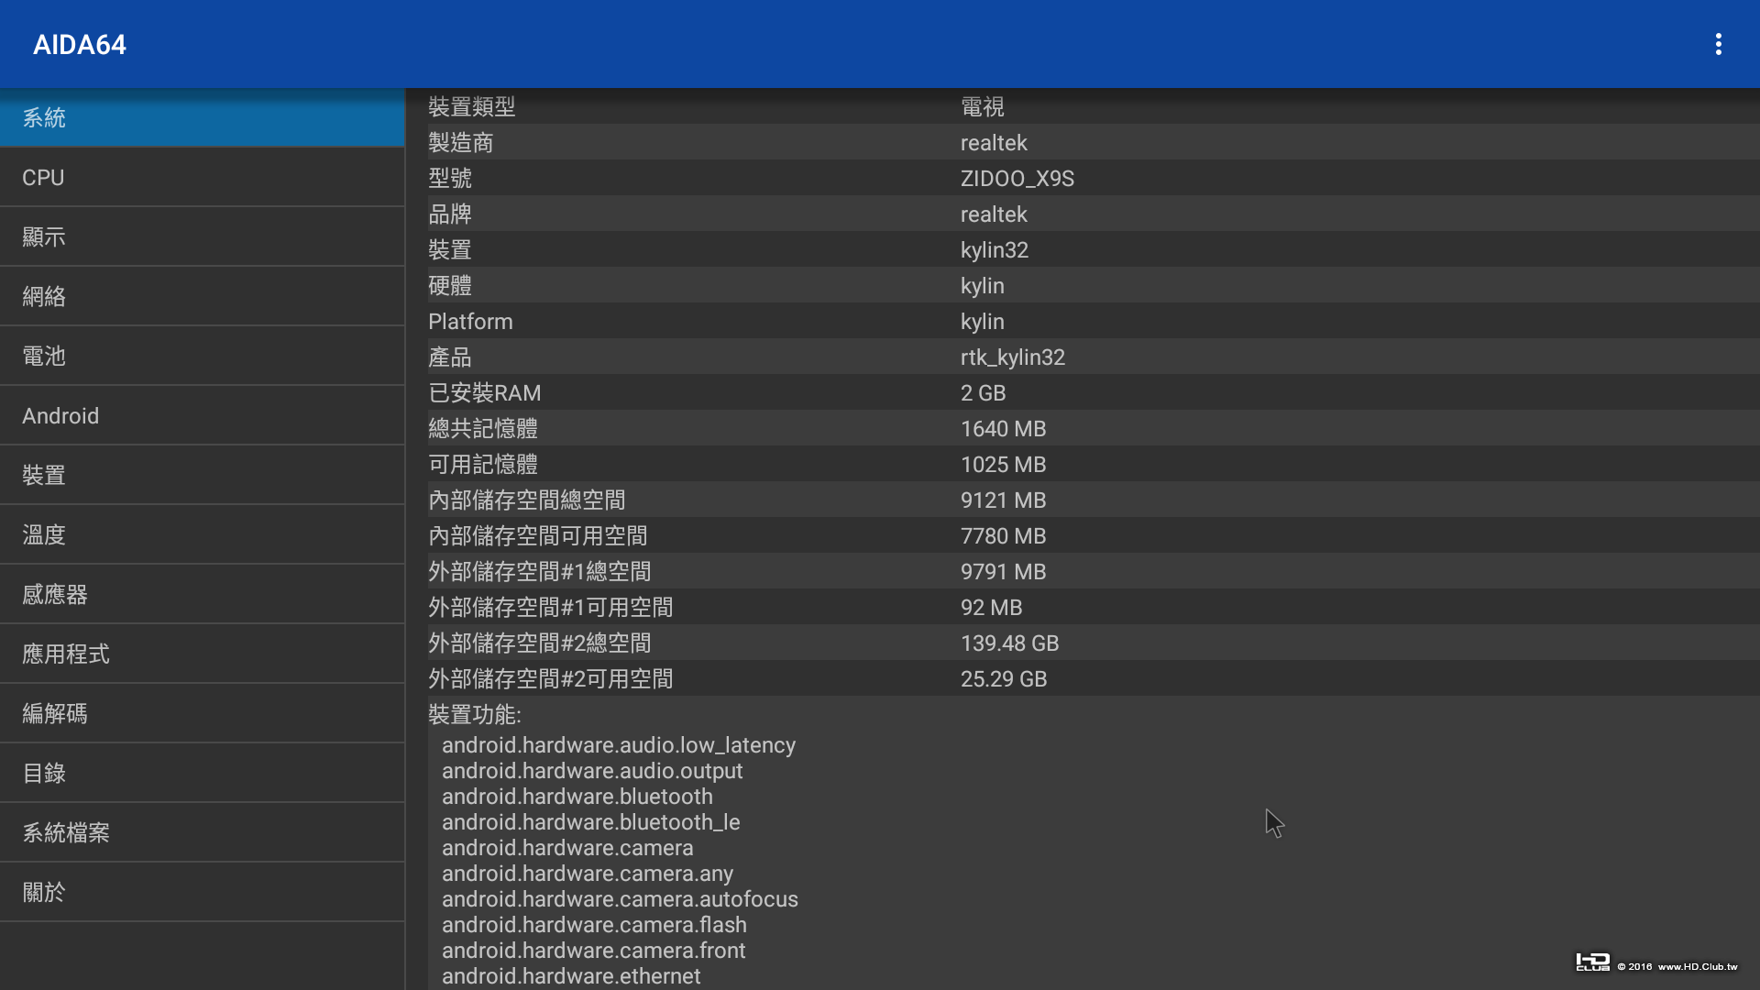Click android.hardware.bluetooth feature entry
This screenshot has height=990, width=1760.
click(x=577, y=797)
